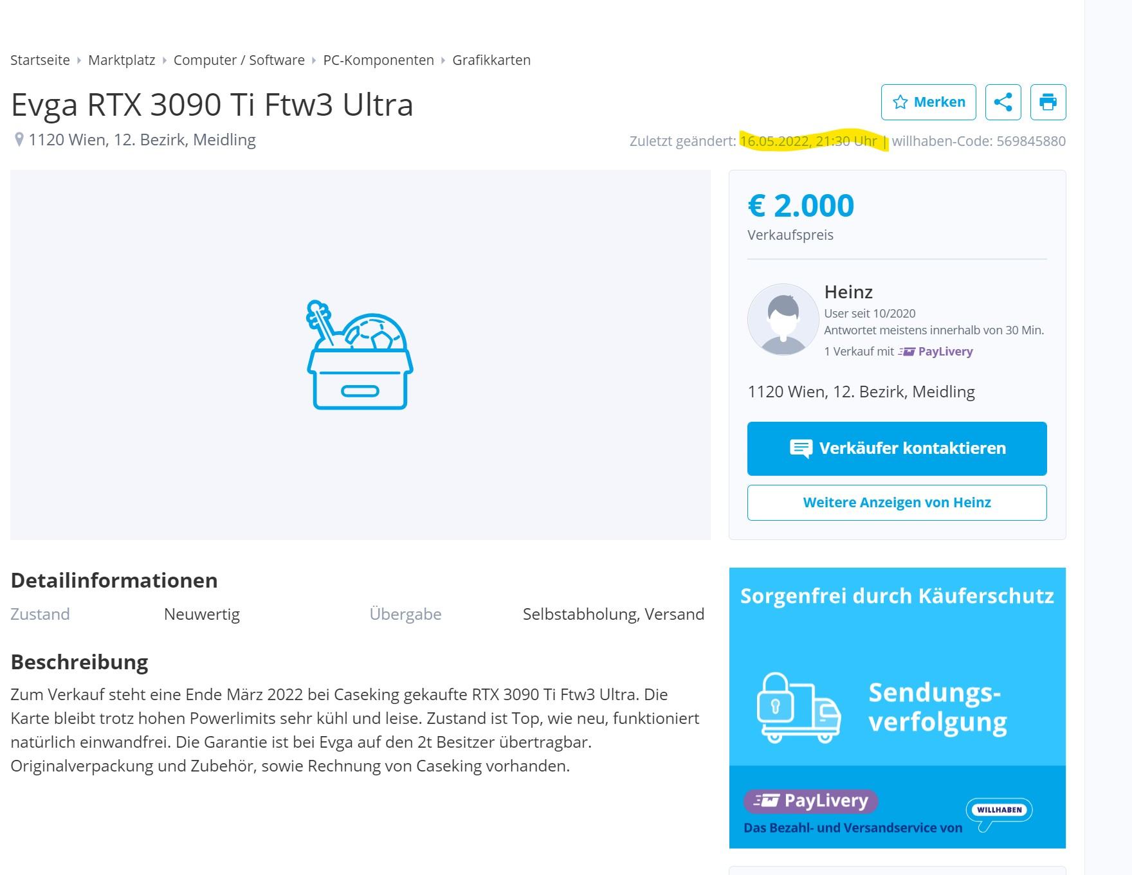Click the truck lock Sendungsverfolgung icon
The image size is (1132, 875).
799,708
